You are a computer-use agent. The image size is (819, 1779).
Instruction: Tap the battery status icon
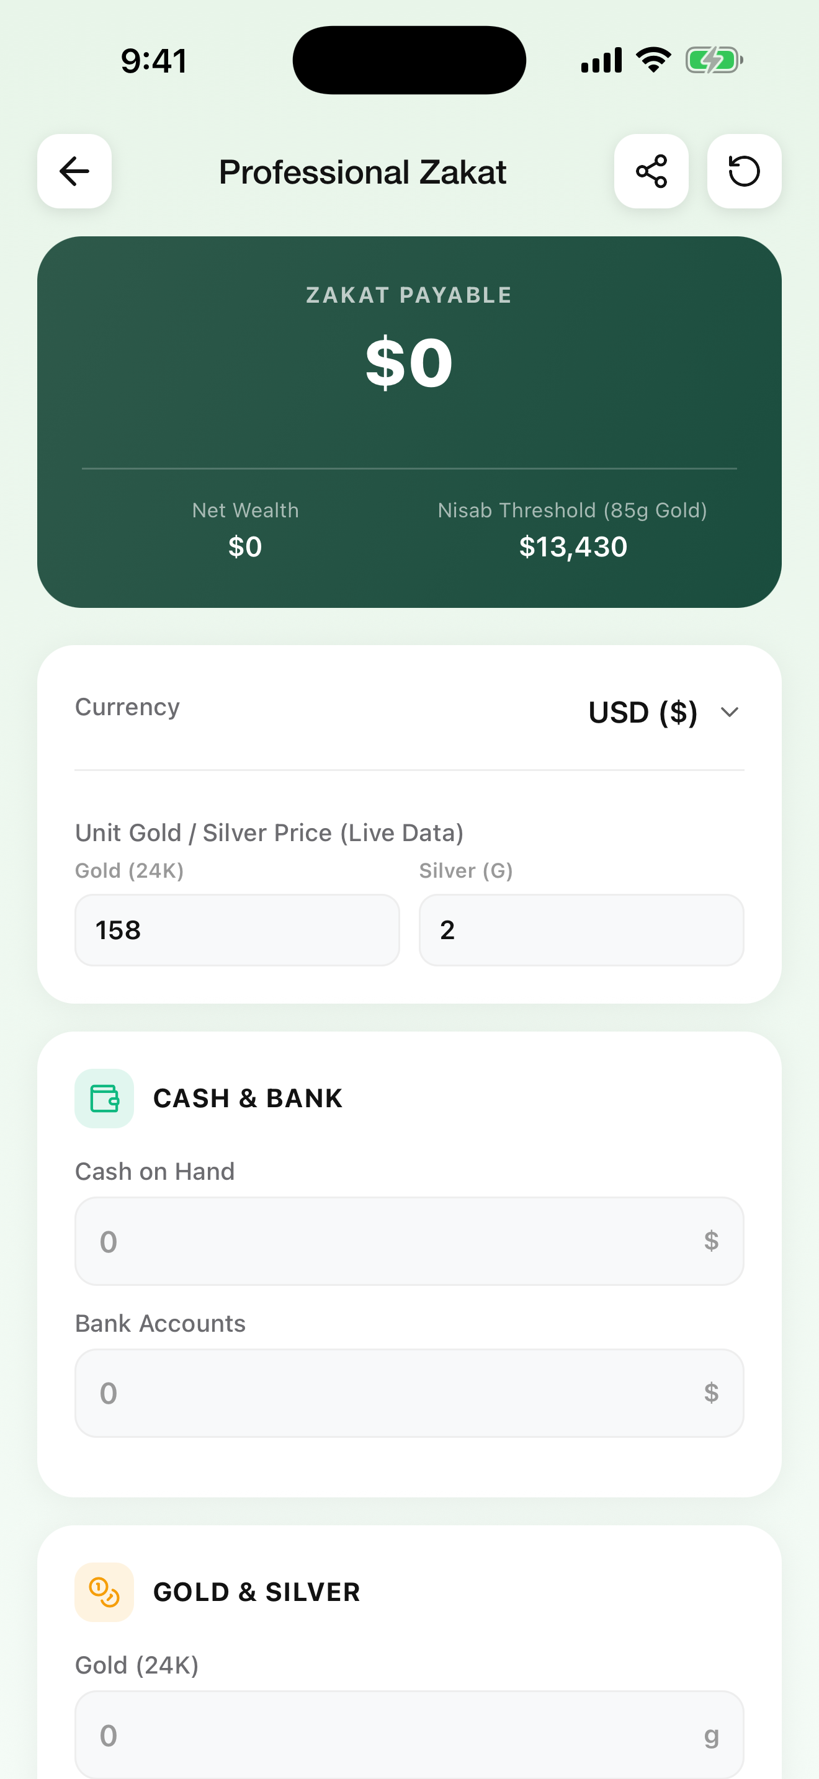point(714,60)
